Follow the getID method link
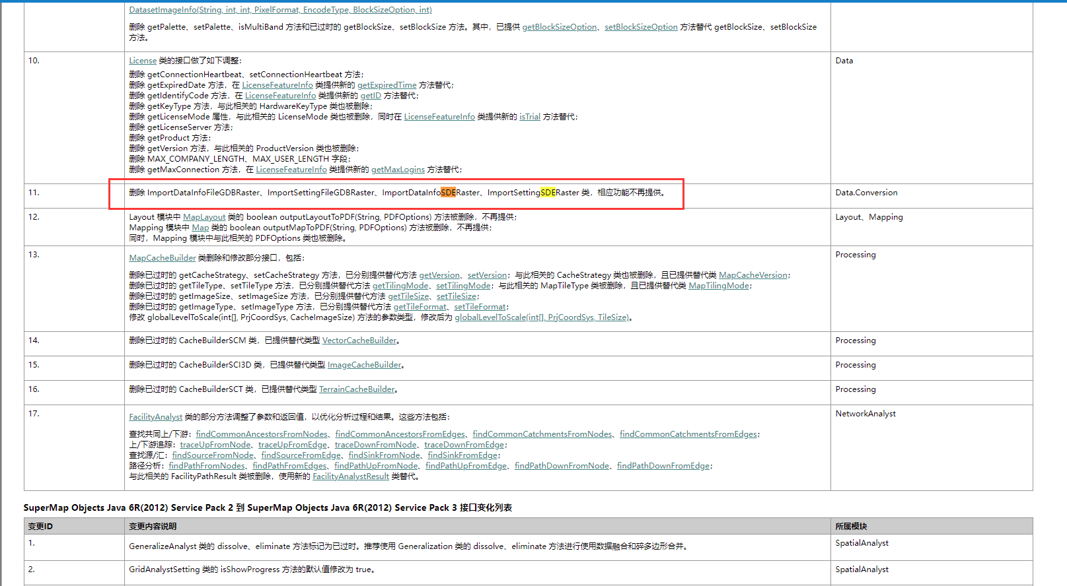This screenshot has width=1067, height=586. tap(371, 96)
